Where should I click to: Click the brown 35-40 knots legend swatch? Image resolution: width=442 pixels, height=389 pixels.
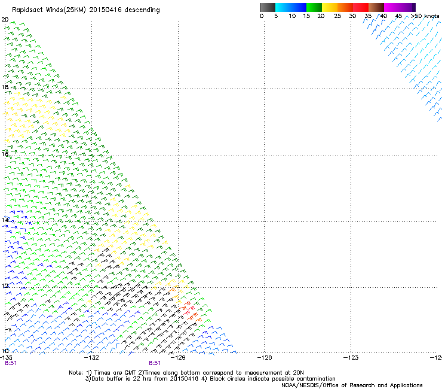click(x=376, y=7)
